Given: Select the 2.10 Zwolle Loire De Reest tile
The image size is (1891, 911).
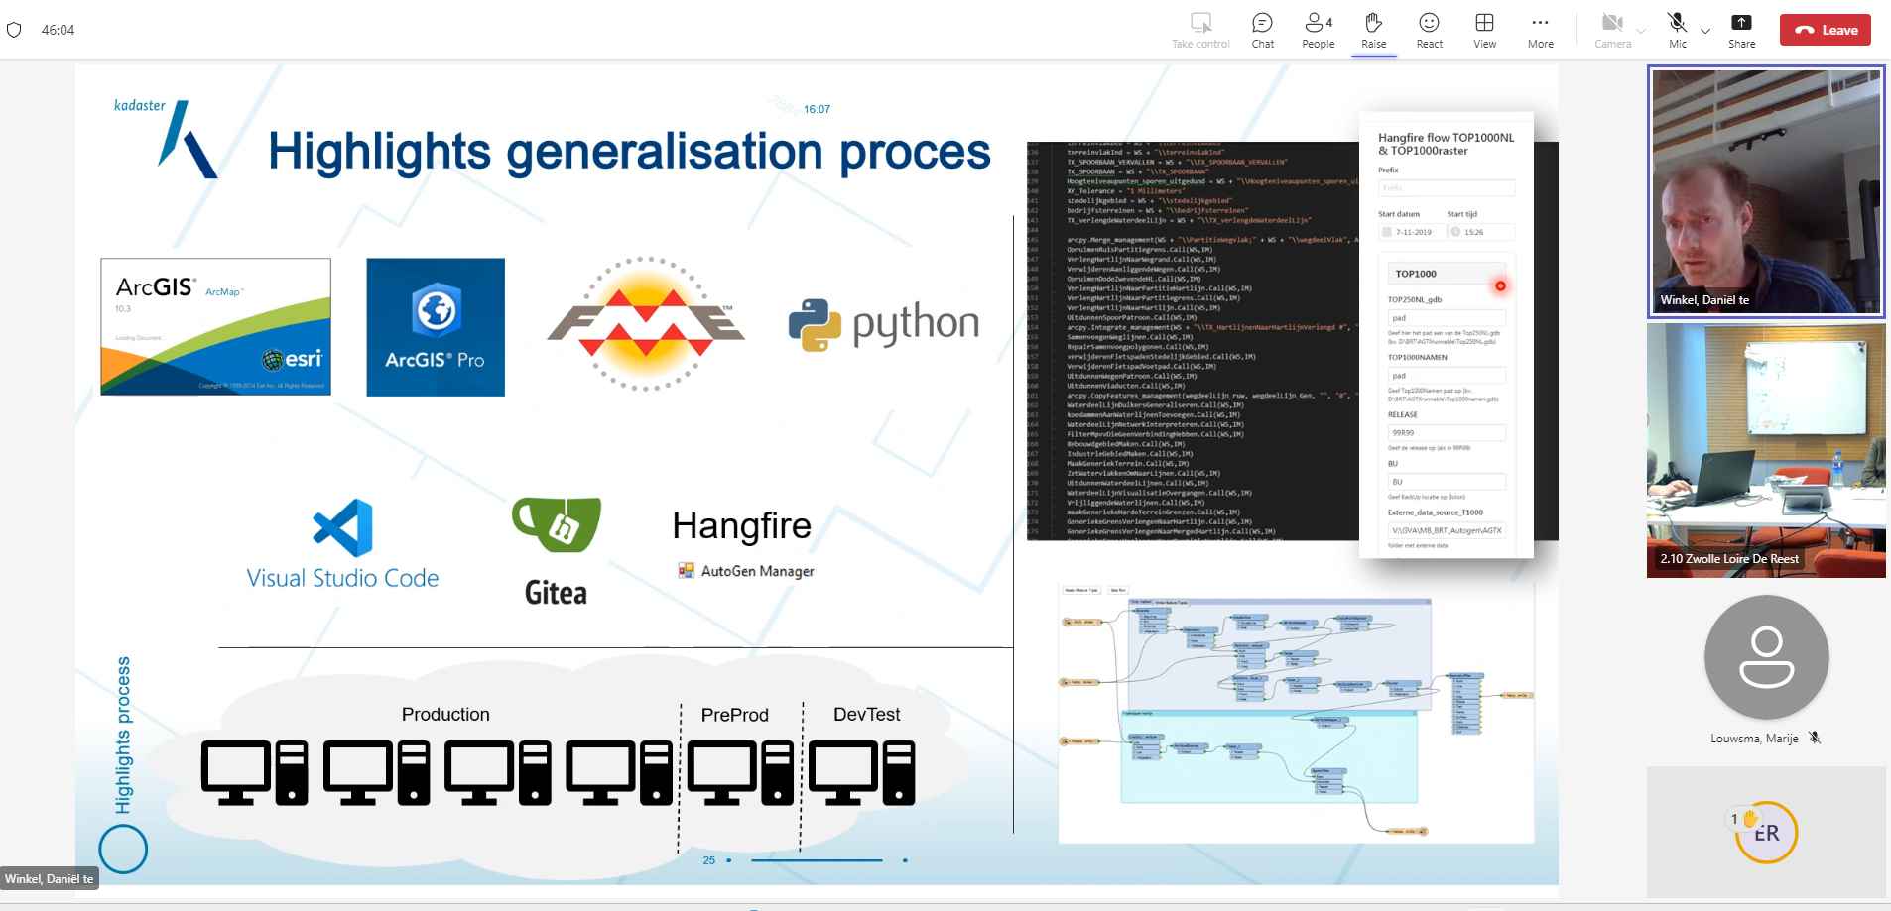Looking at the screenshot, I should point(1766,450).
